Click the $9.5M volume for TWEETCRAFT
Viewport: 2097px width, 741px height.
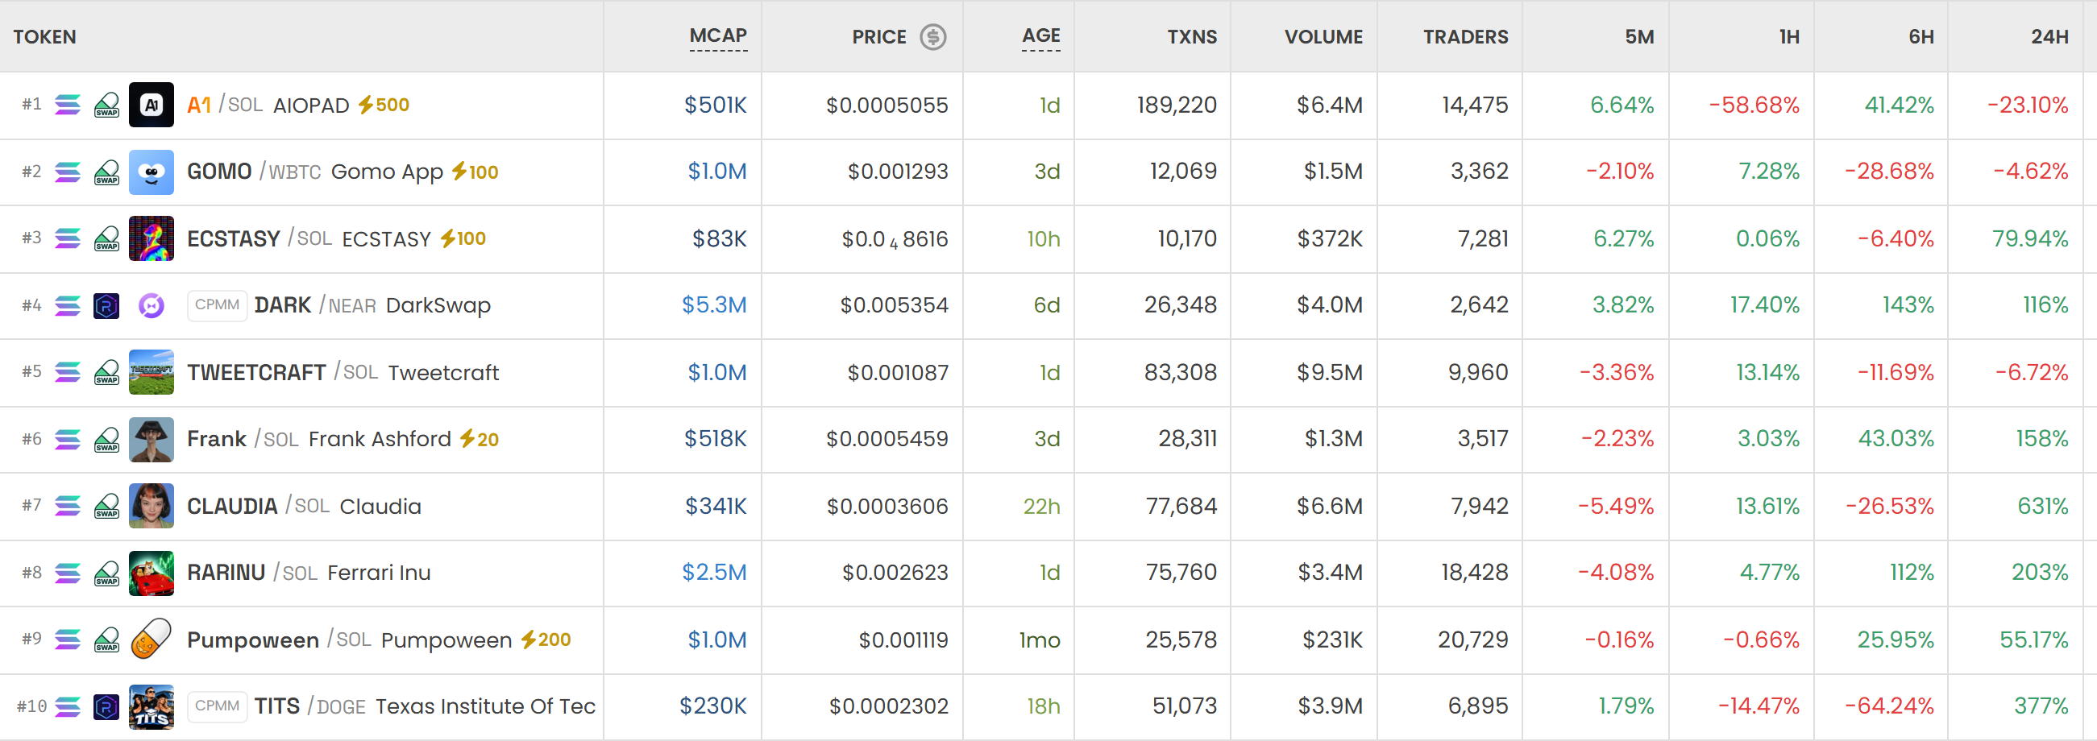point(1329,372)
